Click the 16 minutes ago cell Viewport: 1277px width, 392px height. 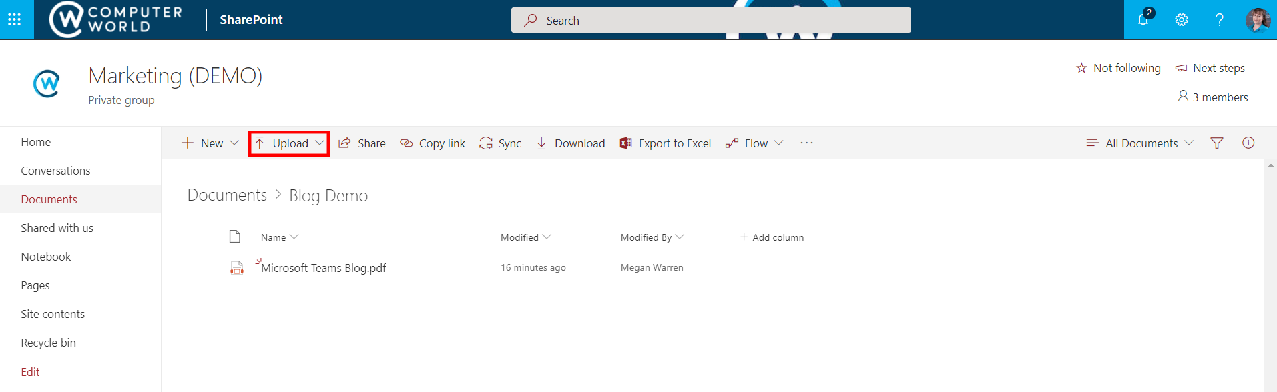(533, 267)
